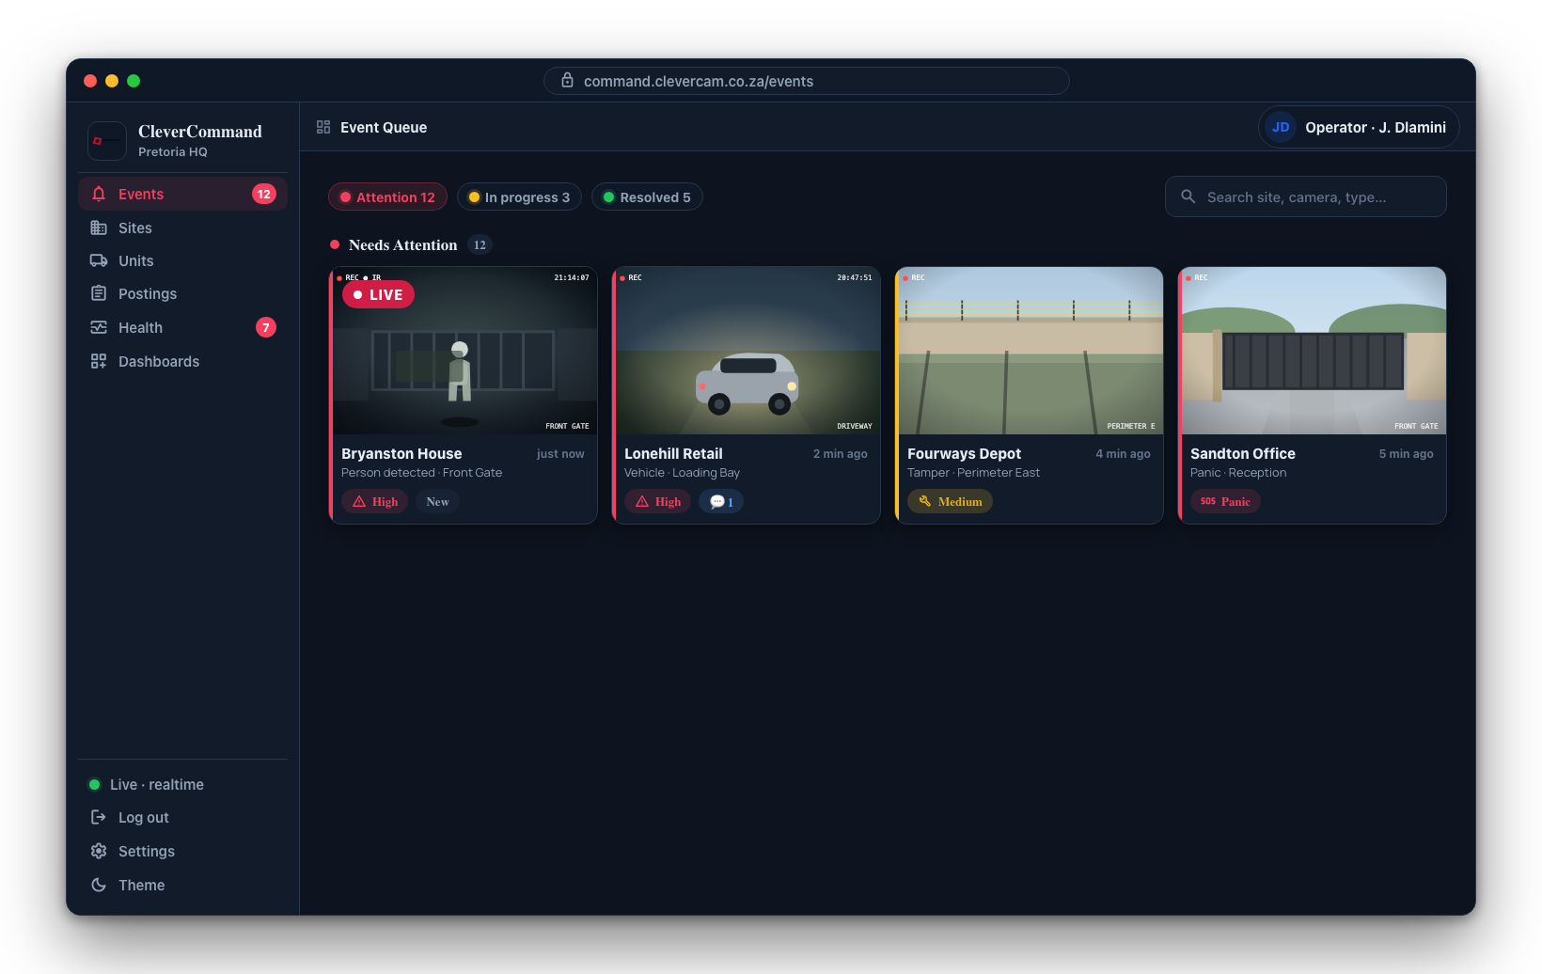Open Health page
Viewport: 1542px width, 974px height.
tap(182, 327)
